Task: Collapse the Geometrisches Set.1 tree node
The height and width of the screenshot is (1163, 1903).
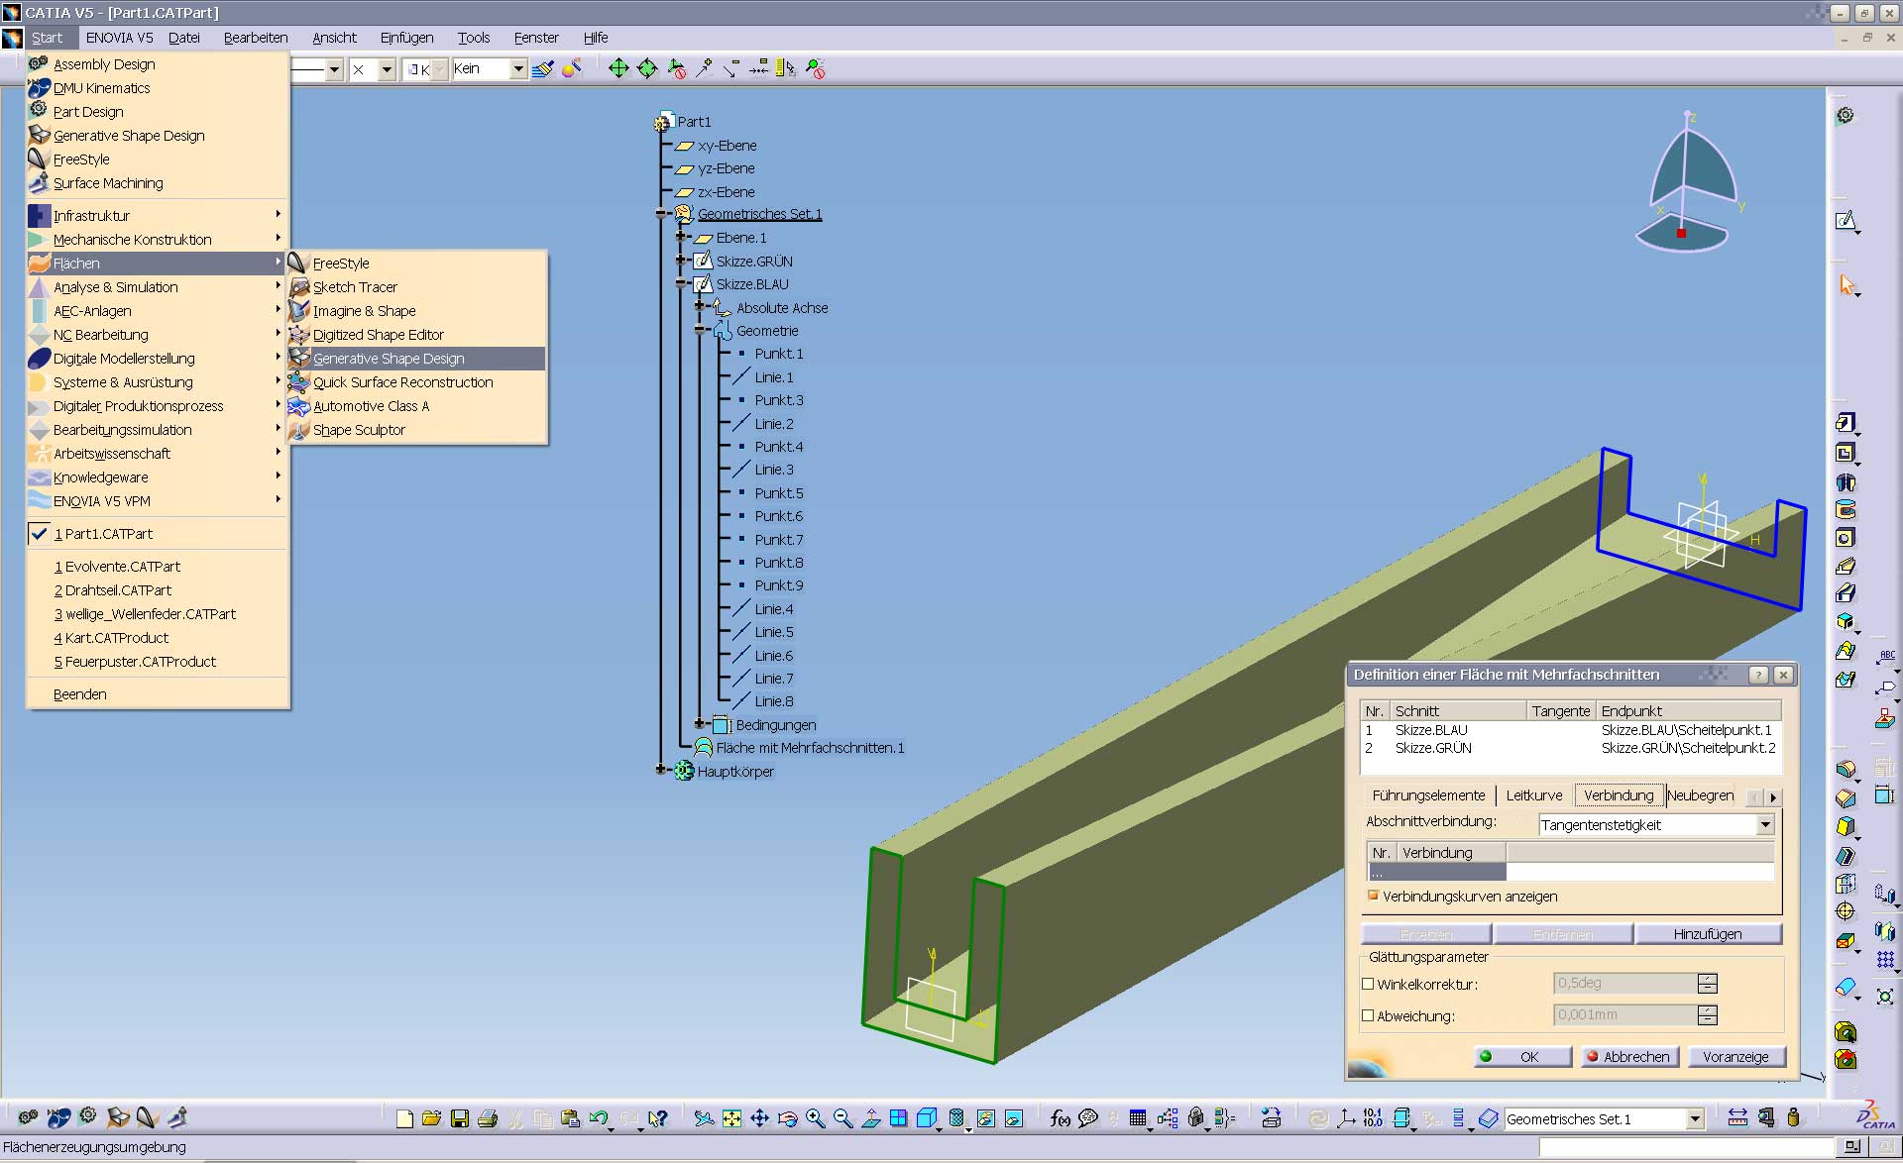Action: click(662, 214)
